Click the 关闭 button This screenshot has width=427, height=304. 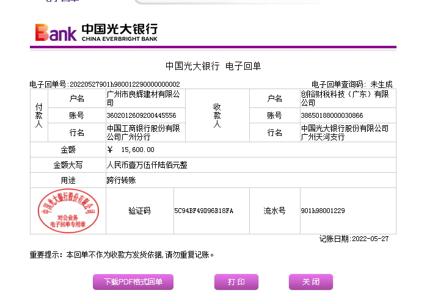(x=311, y=281)
